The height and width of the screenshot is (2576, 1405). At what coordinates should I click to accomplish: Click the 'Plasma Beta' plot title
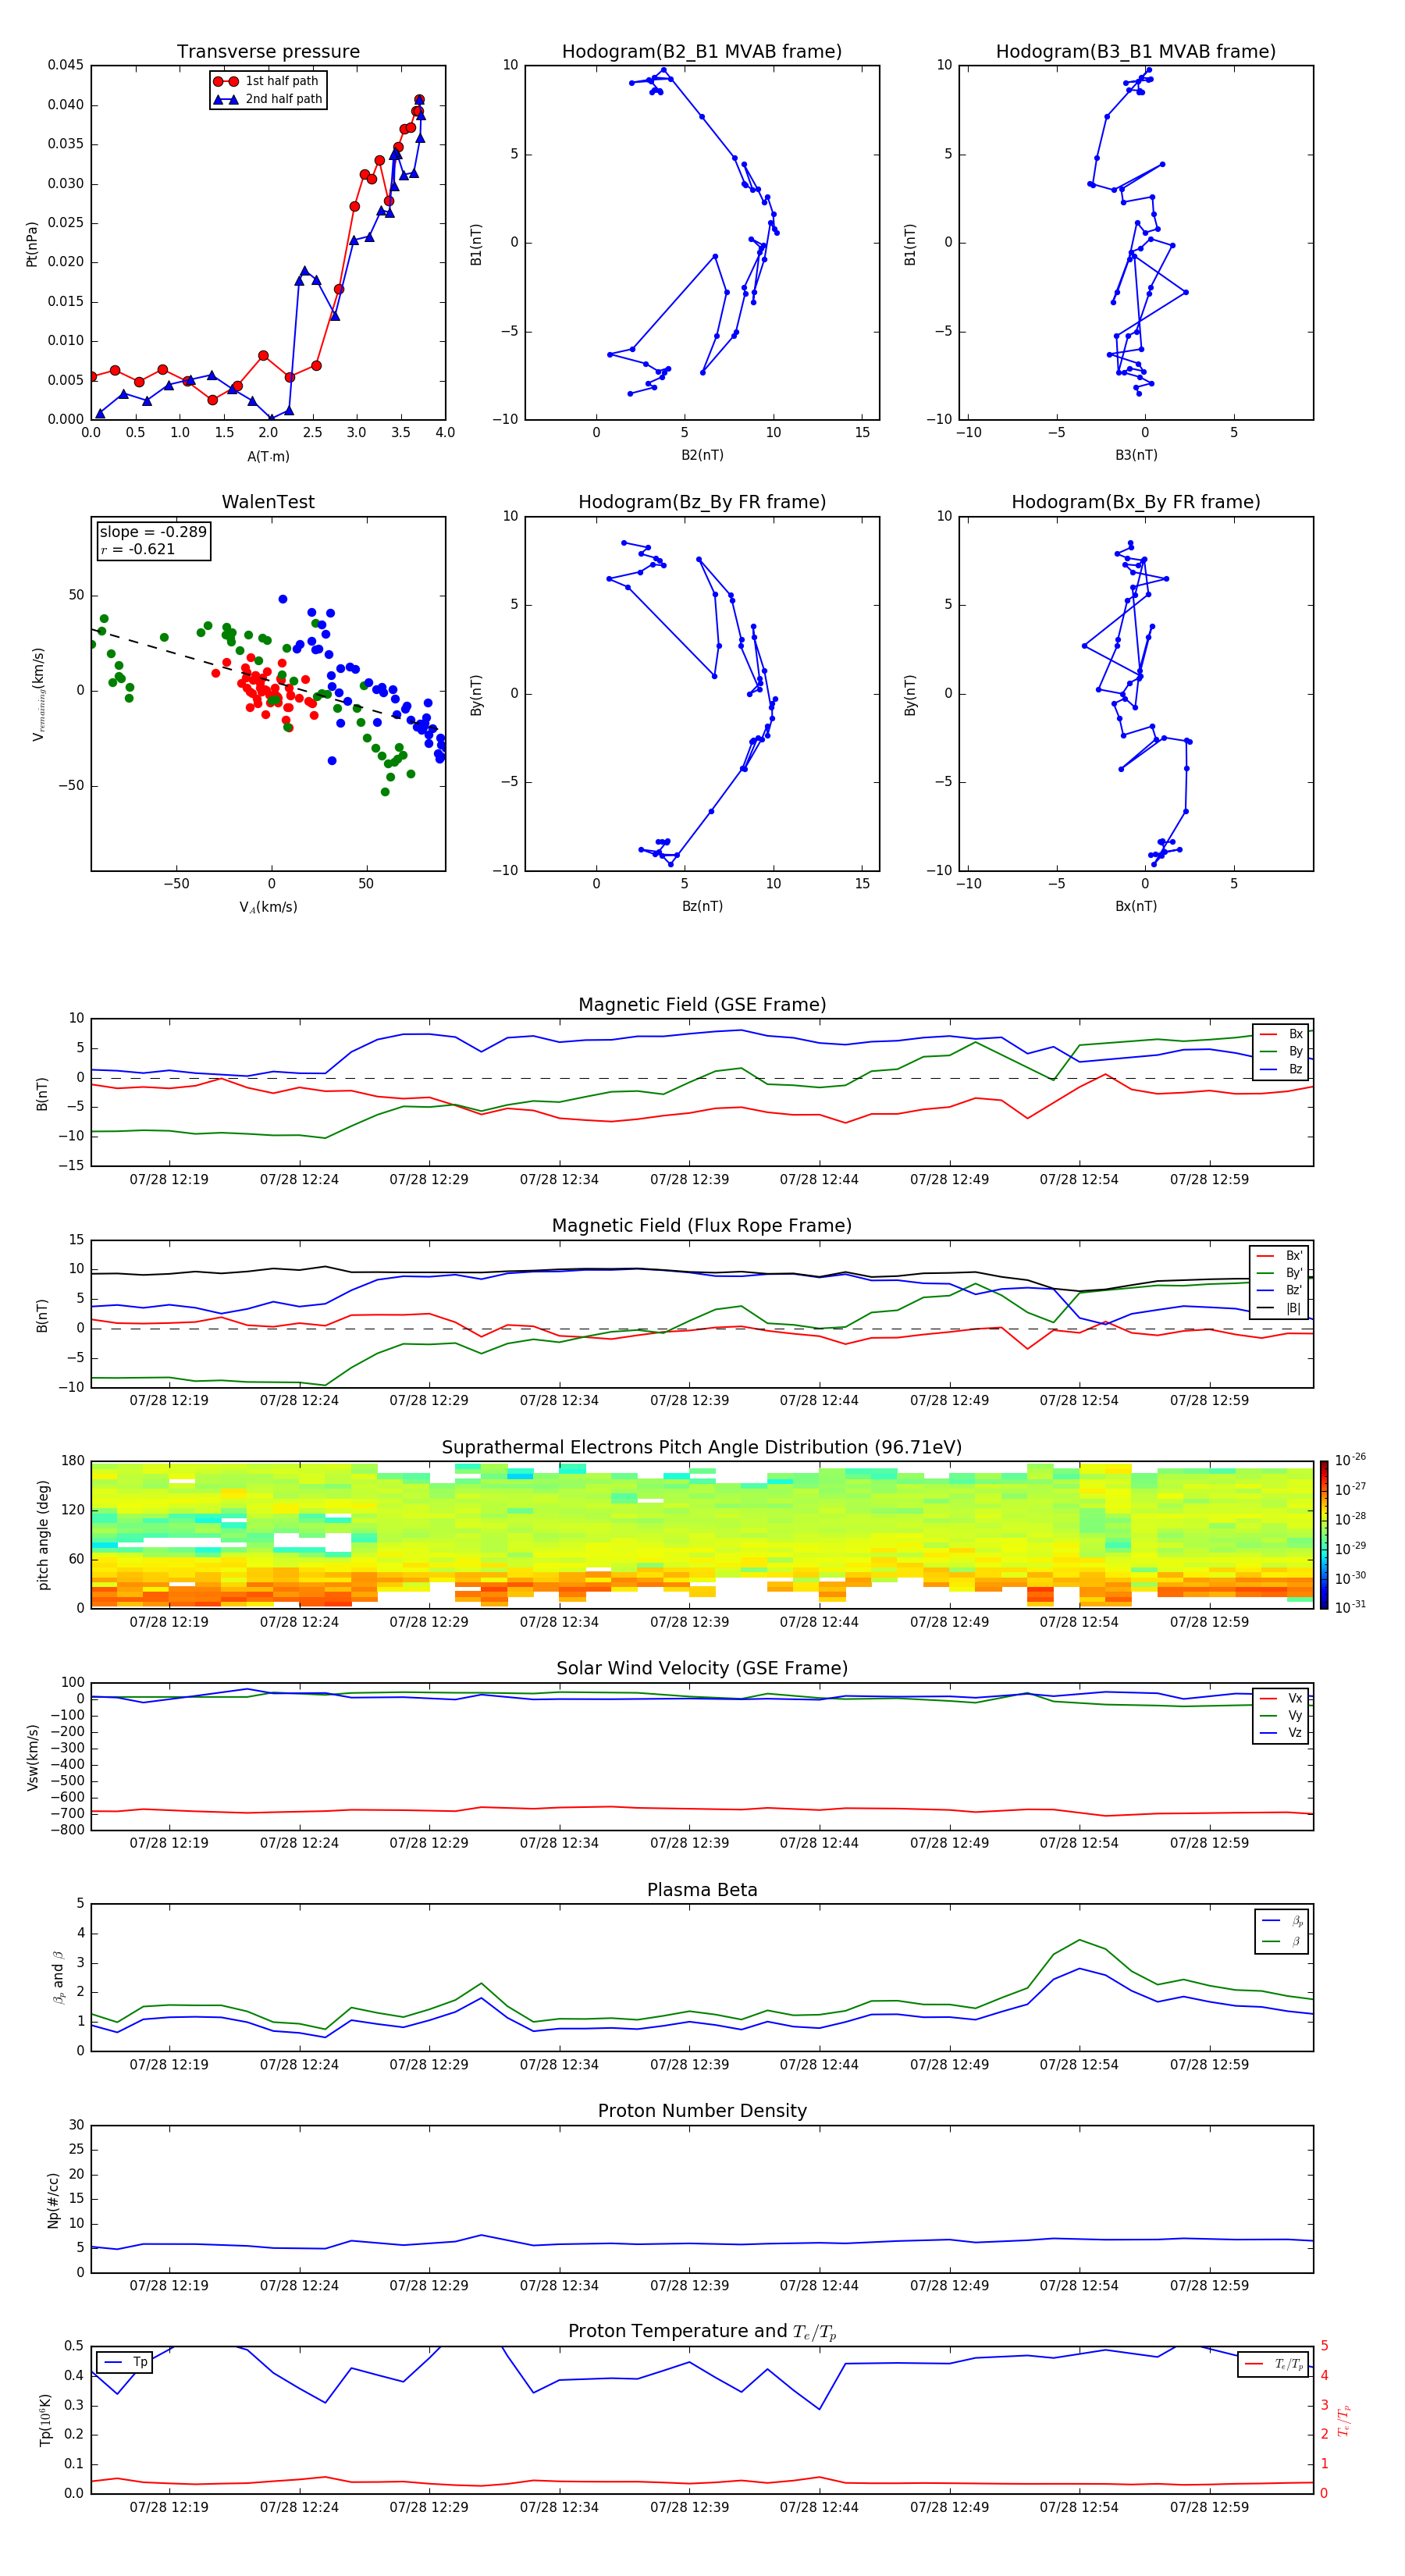(702, 1890)
